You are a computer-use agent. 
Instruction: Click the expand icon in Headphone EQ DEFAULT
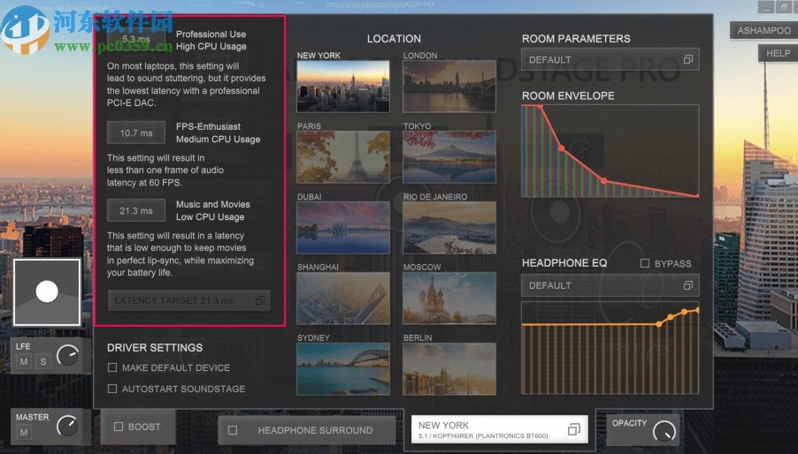click(688, 285)
